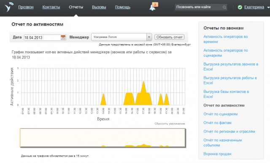This screenshot has width=270, height=163.
Task: Open Активность операторов во времени report
Action: click(226, 39)
